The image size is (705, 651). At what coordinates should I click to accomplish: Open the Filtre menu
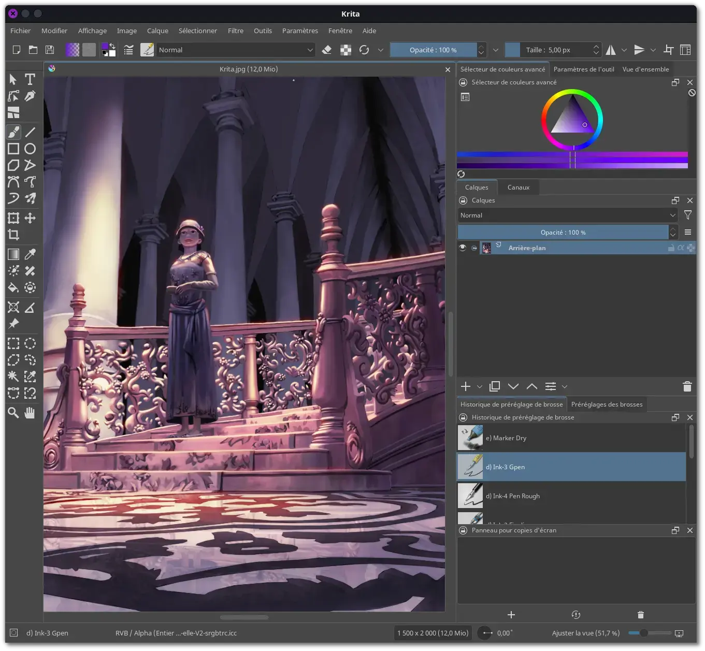236,31
